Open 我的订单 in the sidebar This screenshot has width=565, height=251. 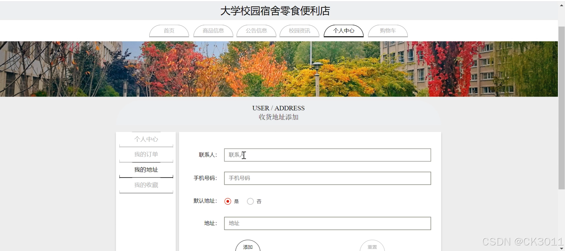pyautogui.click(x=146, y=155)
